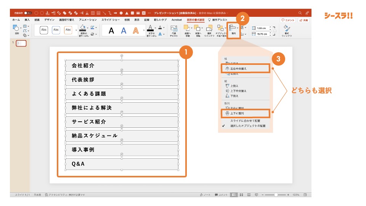Select スライドに合わせて配置 option

(x=245, y=121)
